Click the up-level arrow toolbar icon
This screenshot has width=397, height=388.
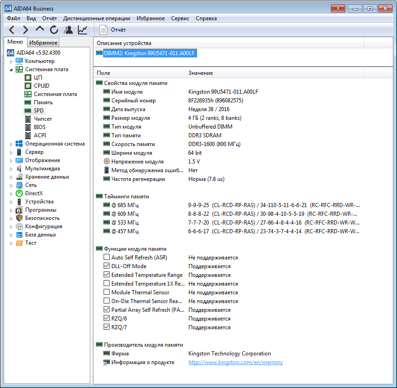point(40,29)
